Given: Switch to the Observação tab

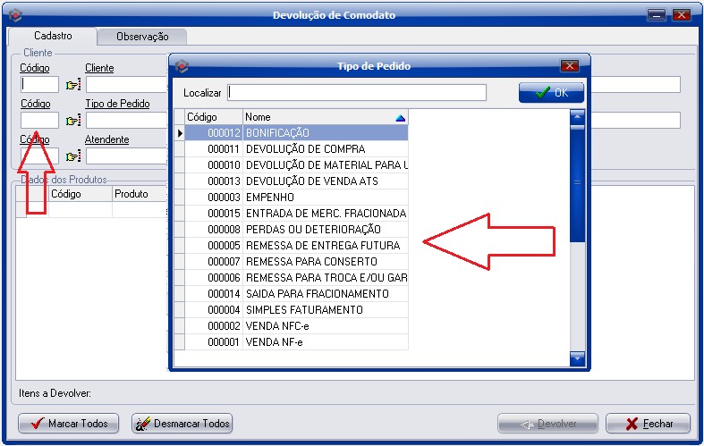Looking at the screenshot, I should click(142, 37).
